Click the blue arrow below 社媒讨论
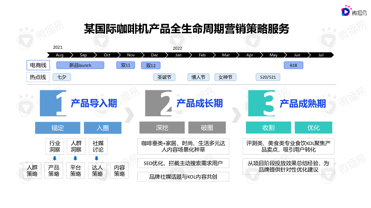371x208 pixels. pos(96,158)
